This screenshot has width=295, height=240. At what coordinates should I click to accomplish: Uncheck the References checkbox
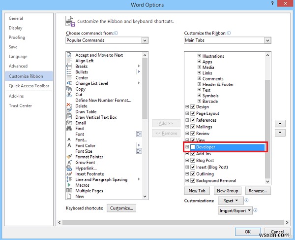coord(193,120)
